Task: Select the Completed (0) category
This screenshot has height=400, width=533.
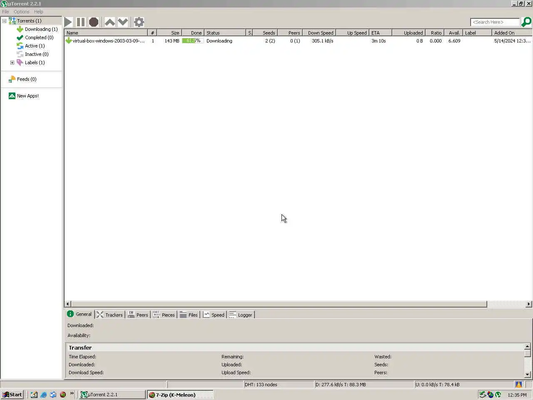Action: (35, 37)
